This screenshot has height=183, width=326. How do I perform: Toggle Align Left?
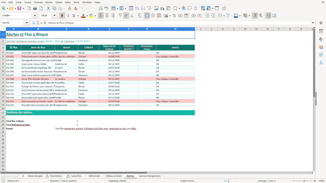tap(101, 16)
